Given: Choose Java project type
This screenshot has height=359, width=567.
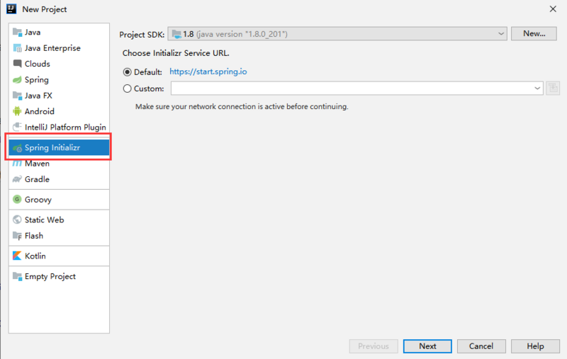Looking at the screenshot, I should click(x=59, y=32).
